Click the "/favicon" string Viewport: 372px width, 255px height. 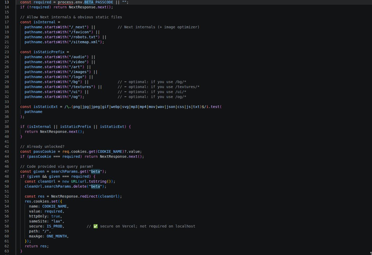pyautogui.click(x=80, y=32)
